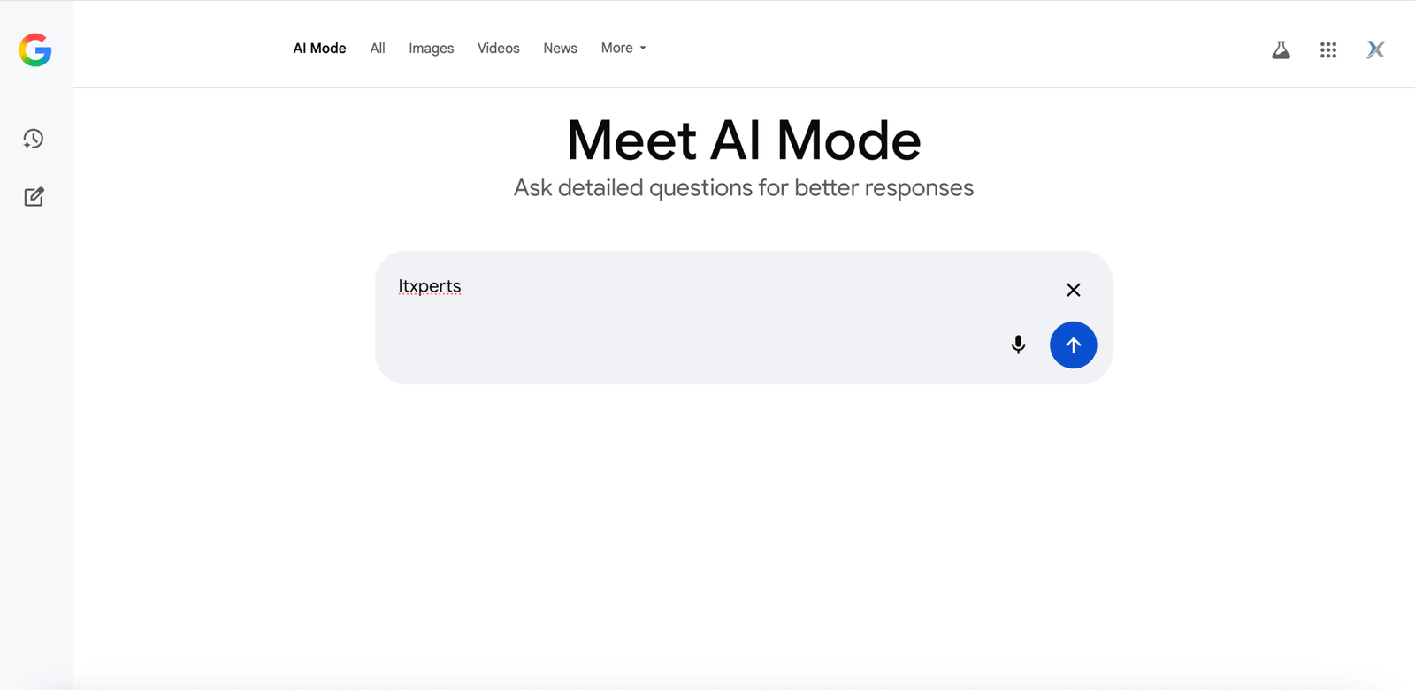Stay on the AI Mode tab
The image size is (1415, 690).
pyautogui.click(x=318, y=48)
